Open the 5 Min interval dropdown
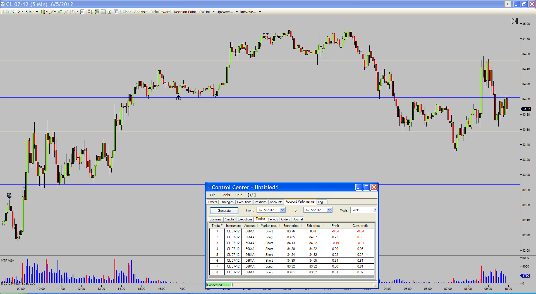Image resolution: width=536 pixels, height=294 pixels. coord(32,12)
